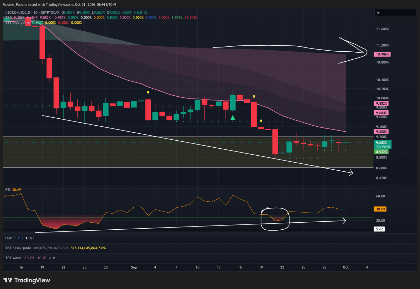420x289 pixels.
Task: Click the orange RSI 38.69 scale label
Action: coord(380,209)
